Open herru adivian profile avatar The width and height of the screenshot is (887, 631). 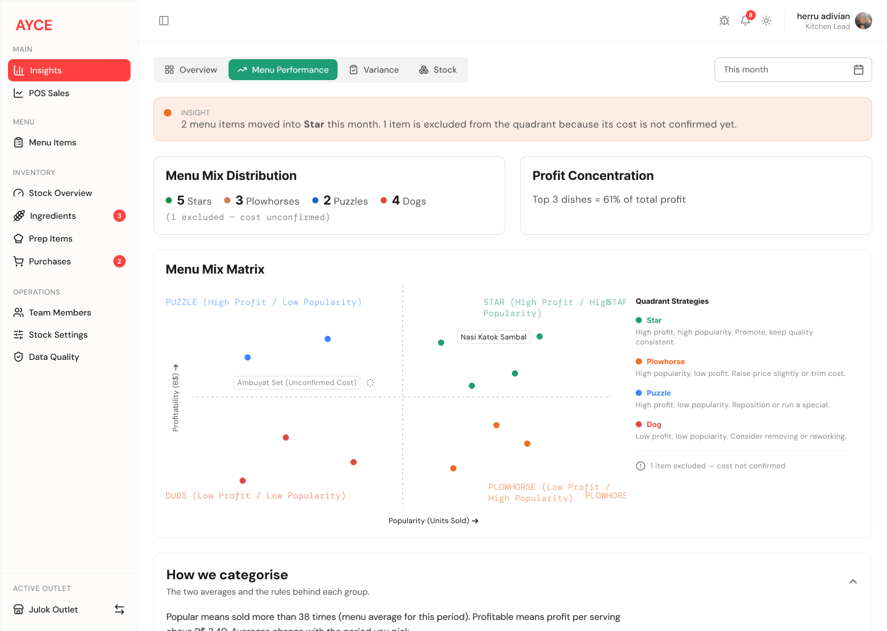click(x=864, y=21)
